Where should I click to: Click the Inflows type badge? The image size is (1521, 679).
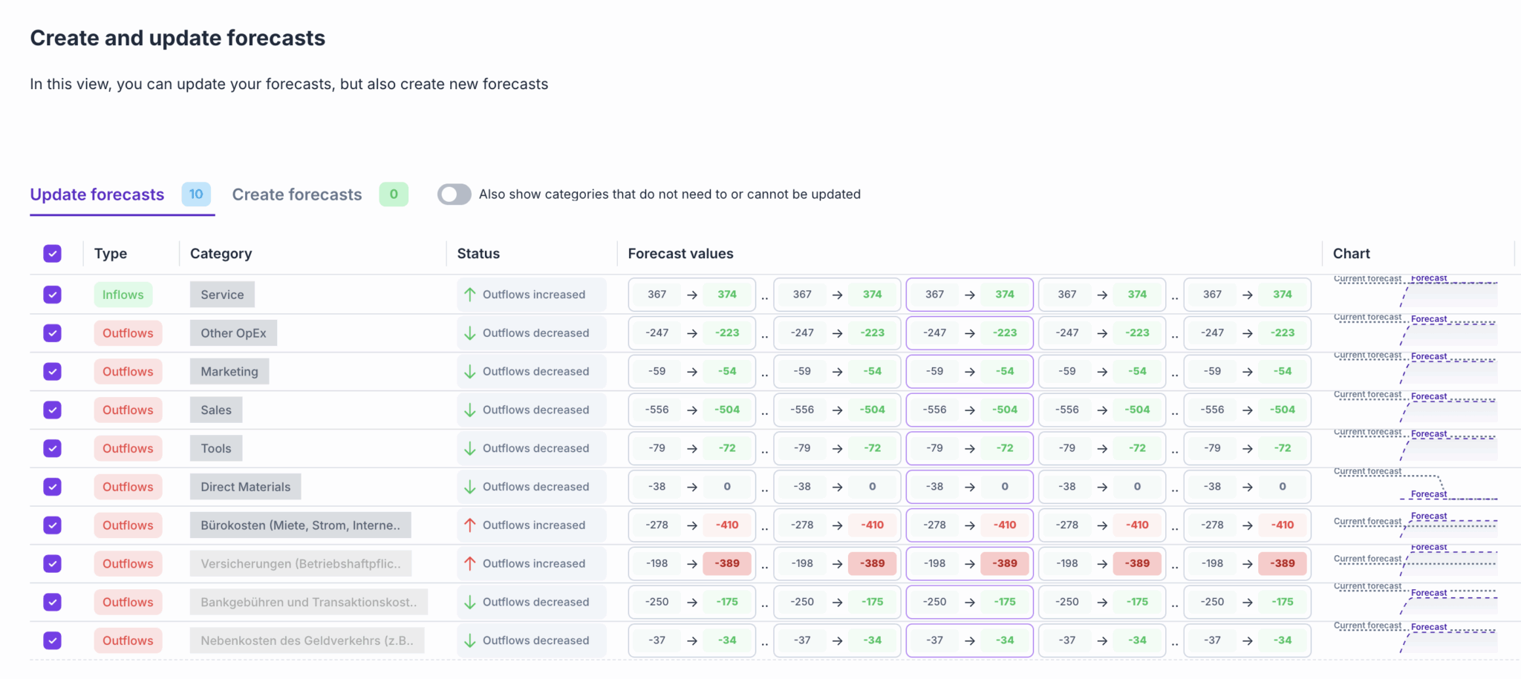[x=123, y=295]
